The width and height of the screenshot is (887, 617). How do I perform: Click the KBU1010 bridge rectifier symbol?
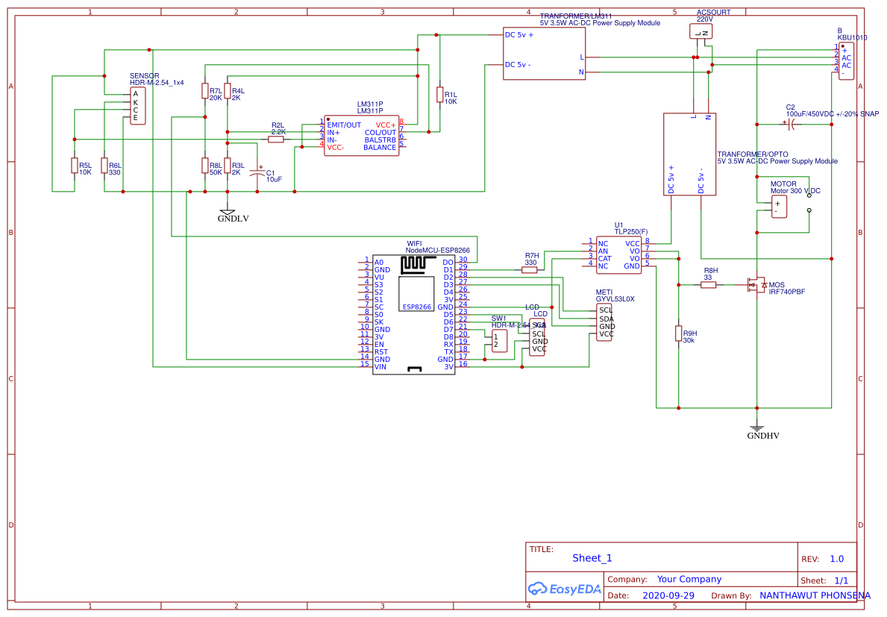845,60
